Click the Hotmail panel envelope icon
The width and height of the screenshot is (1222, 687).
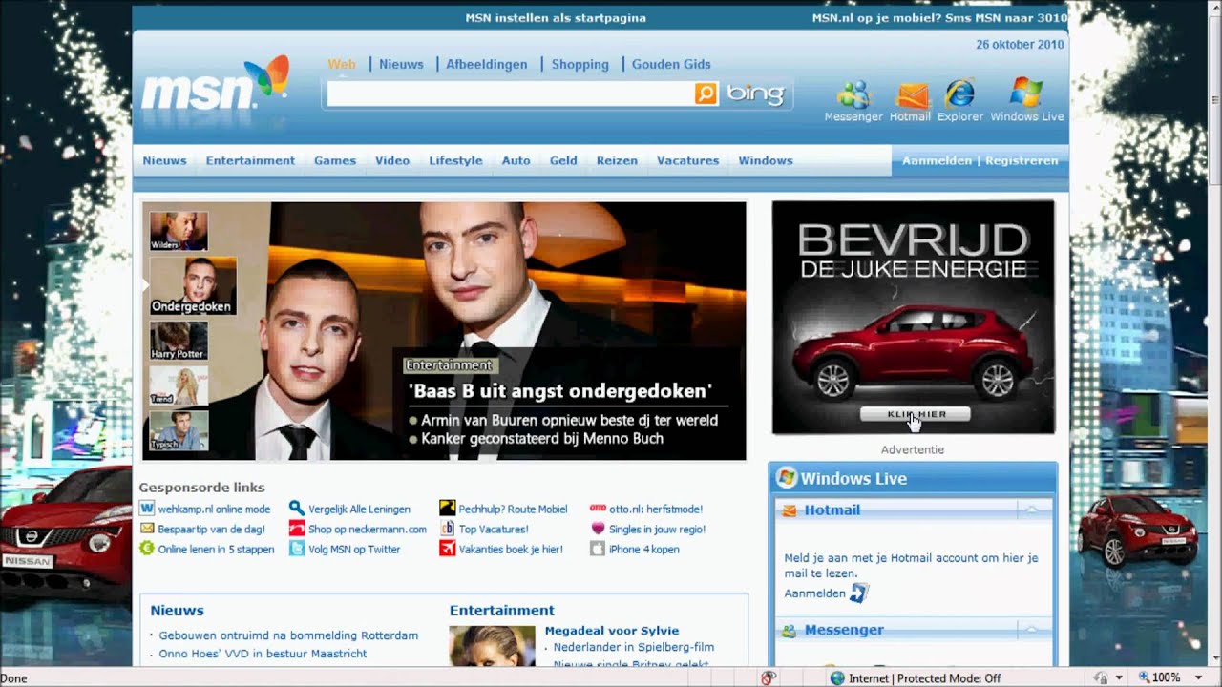tap(790, 510)
